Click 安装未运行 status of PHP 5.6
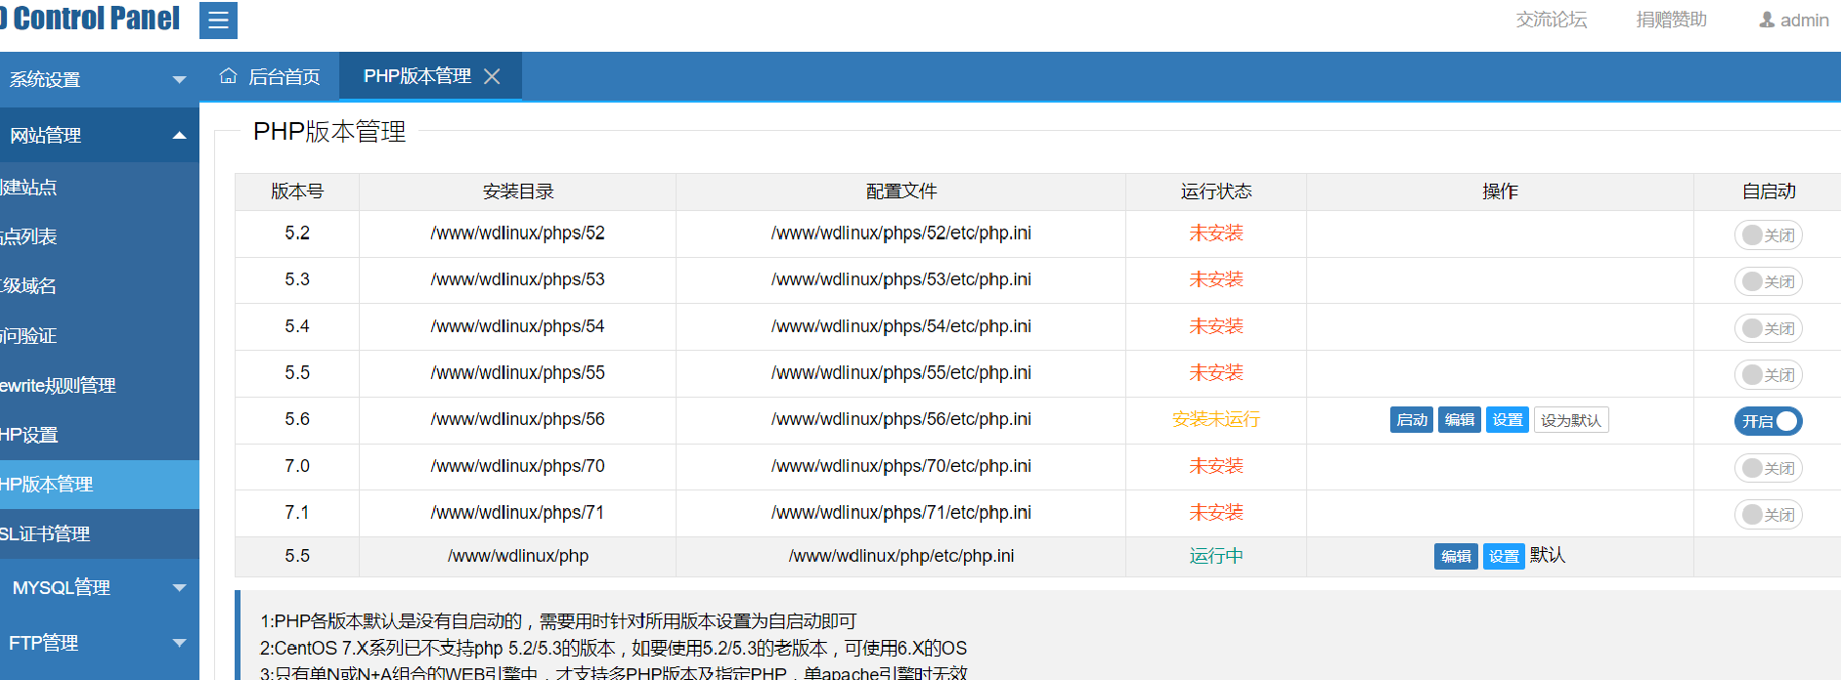 (x=1216, y=419)
